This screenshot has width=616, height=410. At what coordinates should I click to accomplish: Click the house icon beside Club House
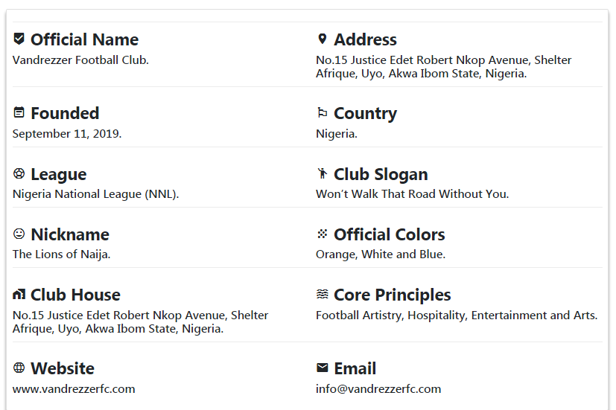tap(19, 294)
